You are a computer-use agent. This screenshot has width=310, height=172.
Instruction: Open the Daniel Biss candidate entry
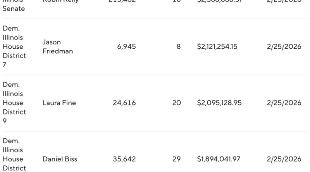click(60, 159)
